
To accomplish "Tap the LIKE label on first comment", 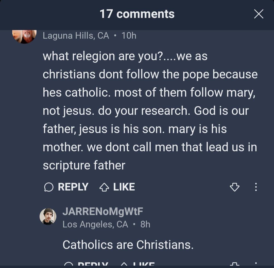I will pos(124,187).
